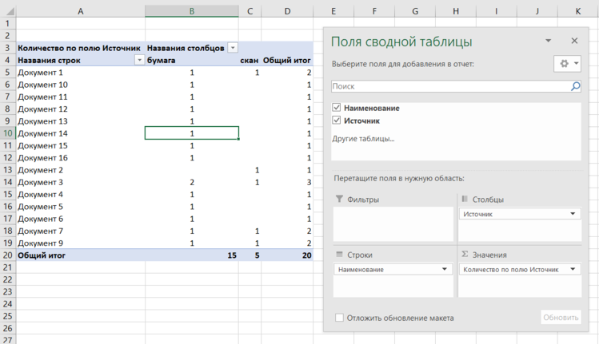Viewport: 599px width, 344px height.
Task: Click value 2 in Документ 3 бумага column
Action: coord(192,182)
